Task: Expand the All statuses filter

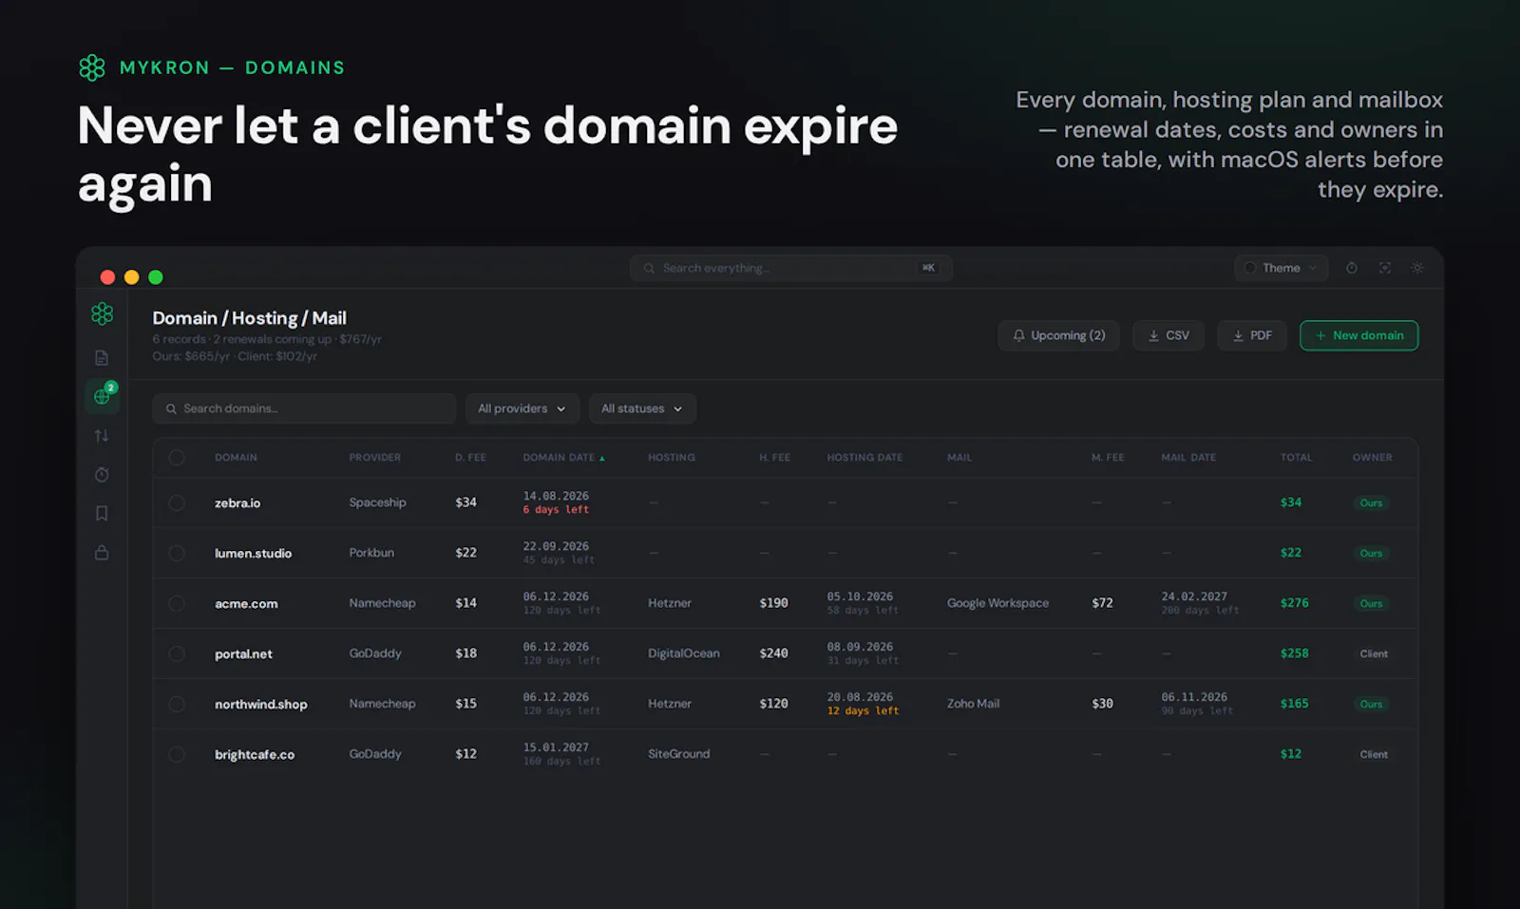Action: (x=642, y=408)
